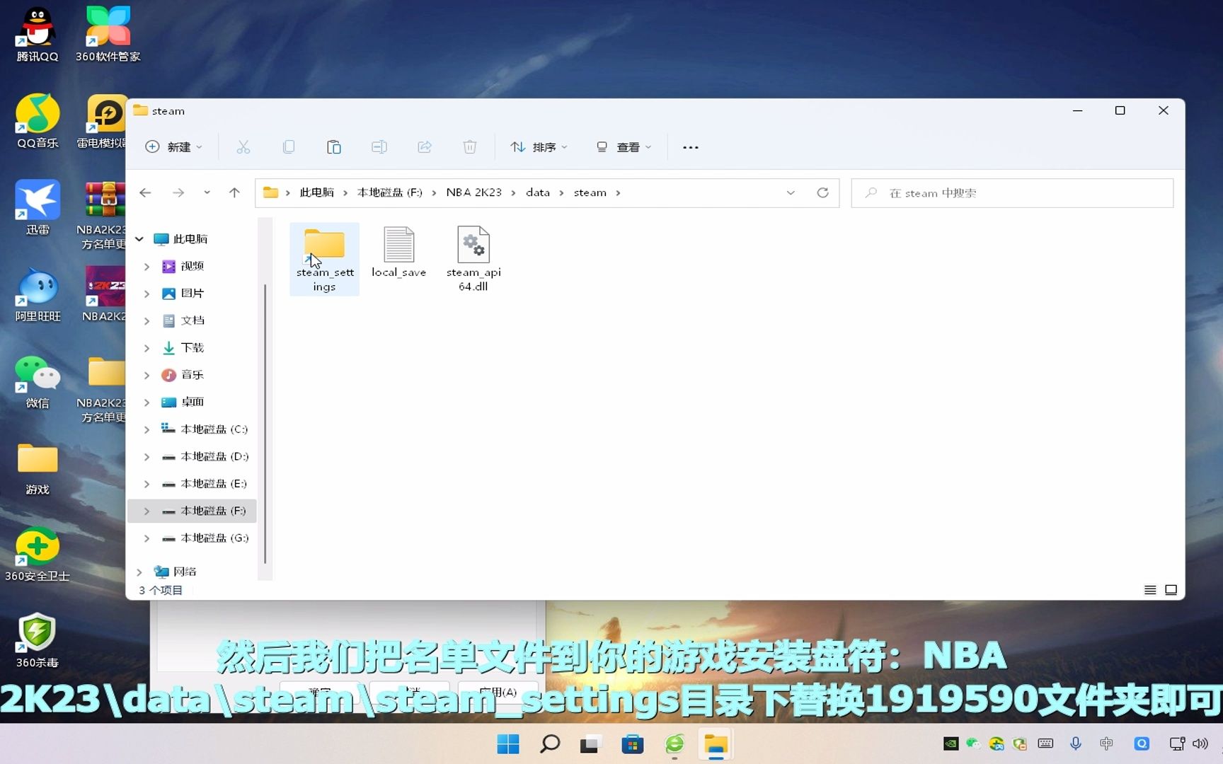
Task: Click the Delete trash icon
Action: coord(469,147)
